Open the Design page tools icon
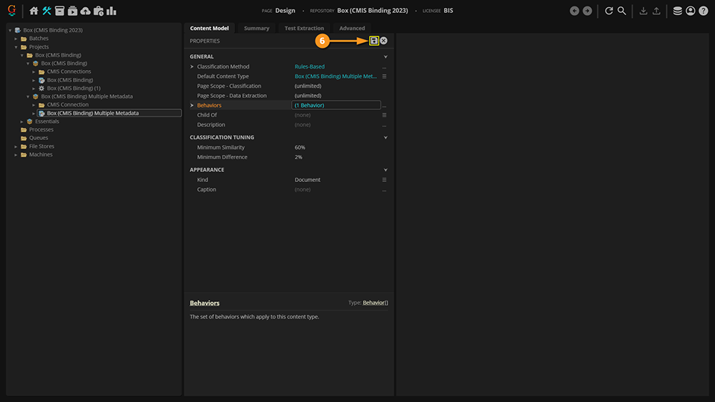715x402 pixels. coord(47,11)
